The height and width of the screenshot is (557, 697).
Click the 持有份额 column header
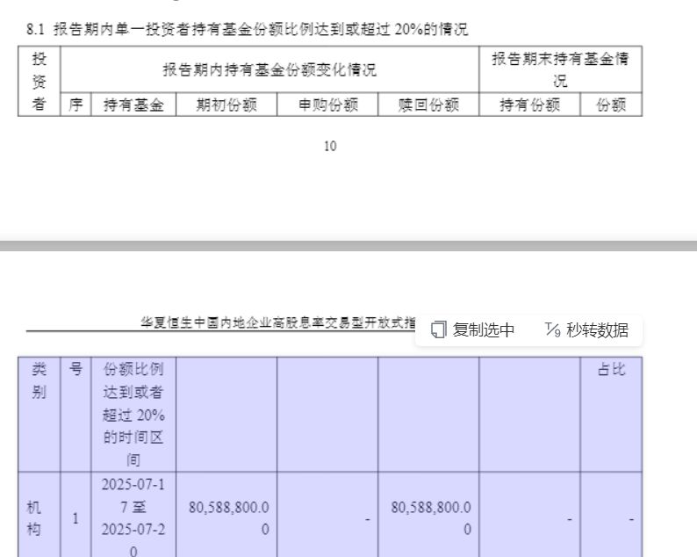[x=529, y=107]
